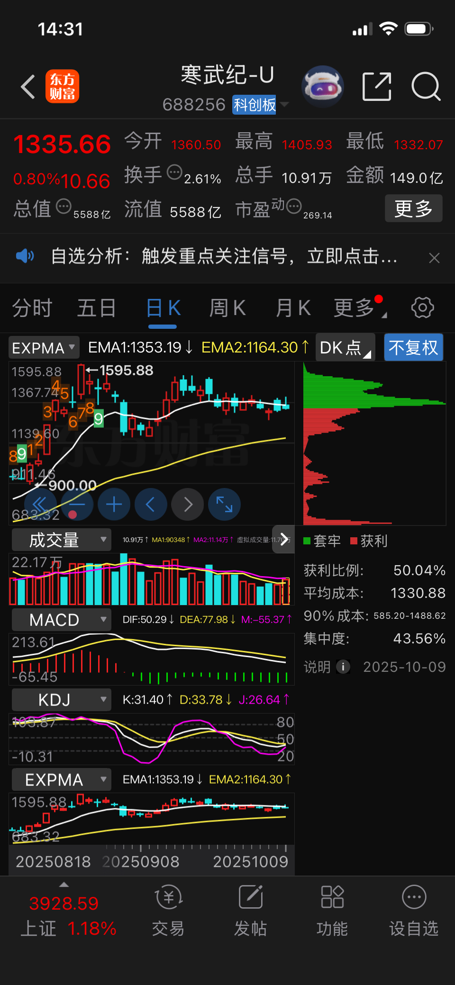The height and width of the screenshot is (985, 455).
Task: Open the 成交量 indicator dropdown
Action: 62,540
